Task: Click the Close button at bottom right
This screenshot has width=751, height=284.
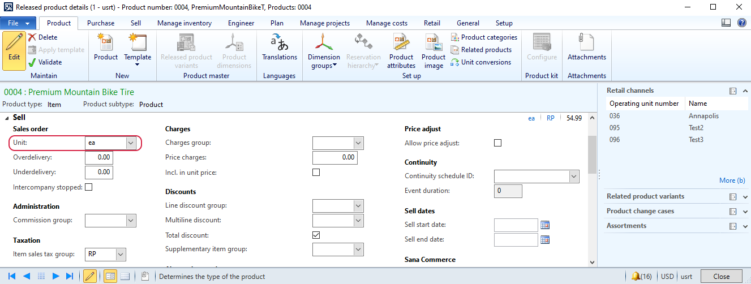Action: [x=721, y=276]
